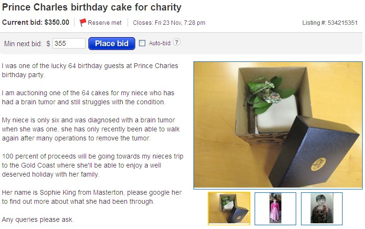The height and width of the screenshot is (229, 365).
Task: Click the Auto-bid label text
Action: tap(160, 43)
